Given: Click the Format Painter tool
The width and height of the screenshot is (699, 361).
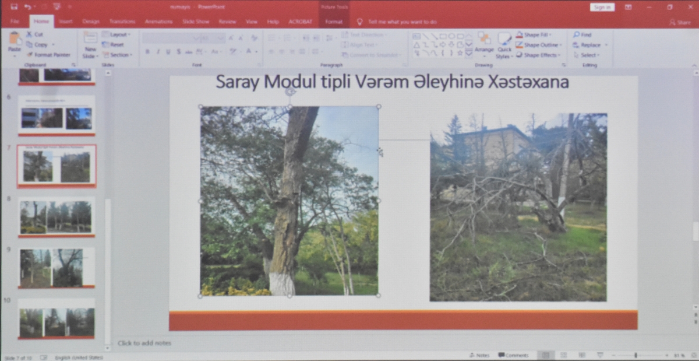Looking at the screenshot, I should pos(48,55).
